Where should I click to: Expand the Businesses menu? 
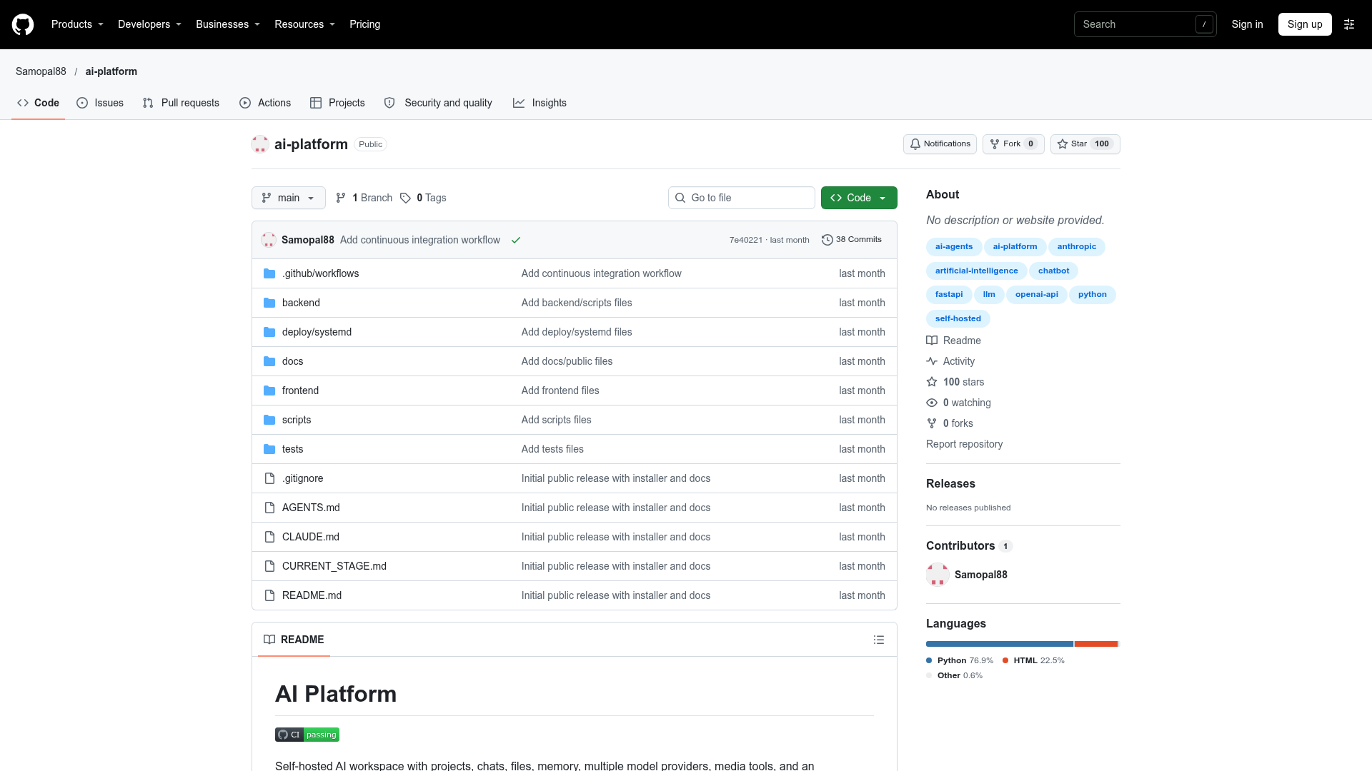pyautogui.click(x=228, y=24)
